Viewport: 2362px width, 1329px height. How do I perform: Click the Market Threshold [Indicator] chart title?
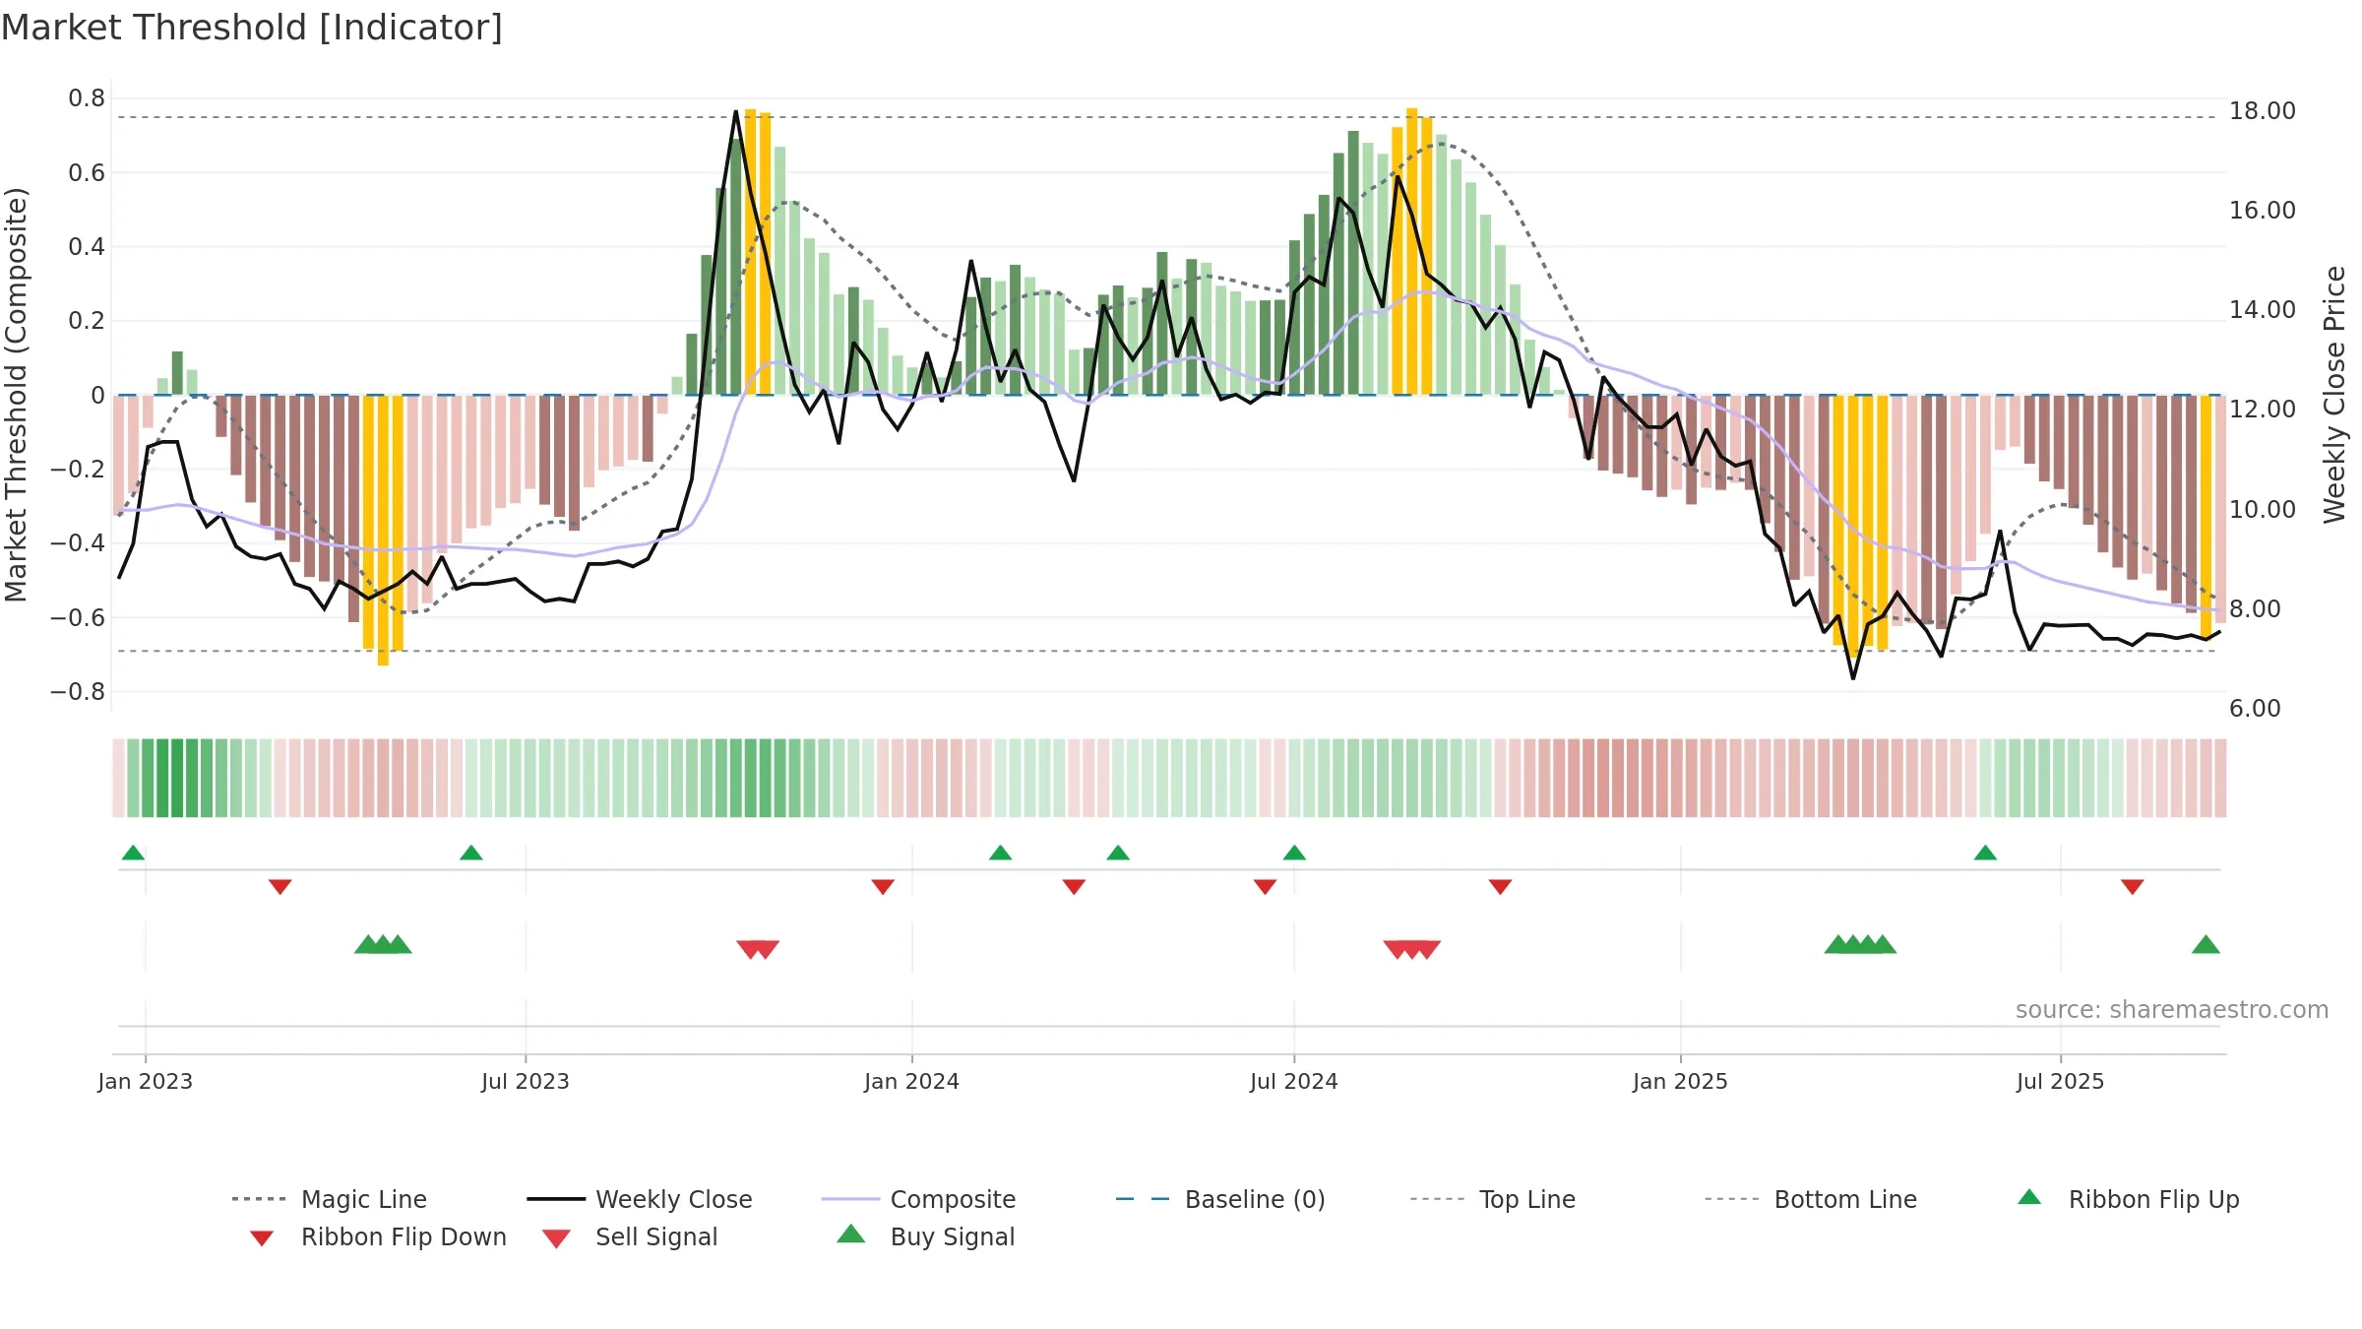tap(252, 28)
